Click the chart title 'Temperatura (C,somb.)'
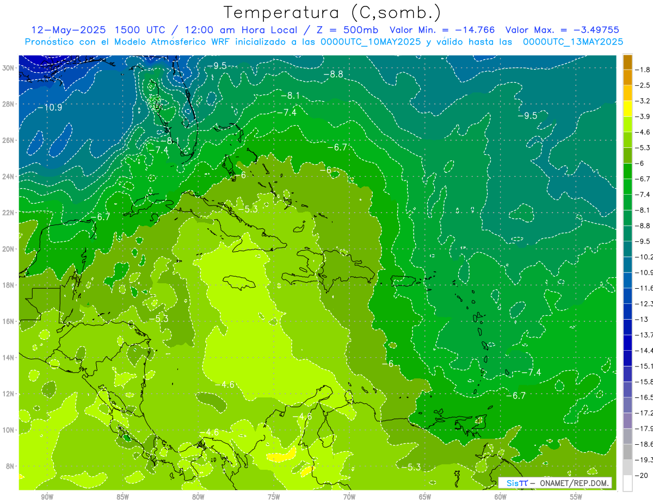653x504 pixels. click(x=332, y=13)
